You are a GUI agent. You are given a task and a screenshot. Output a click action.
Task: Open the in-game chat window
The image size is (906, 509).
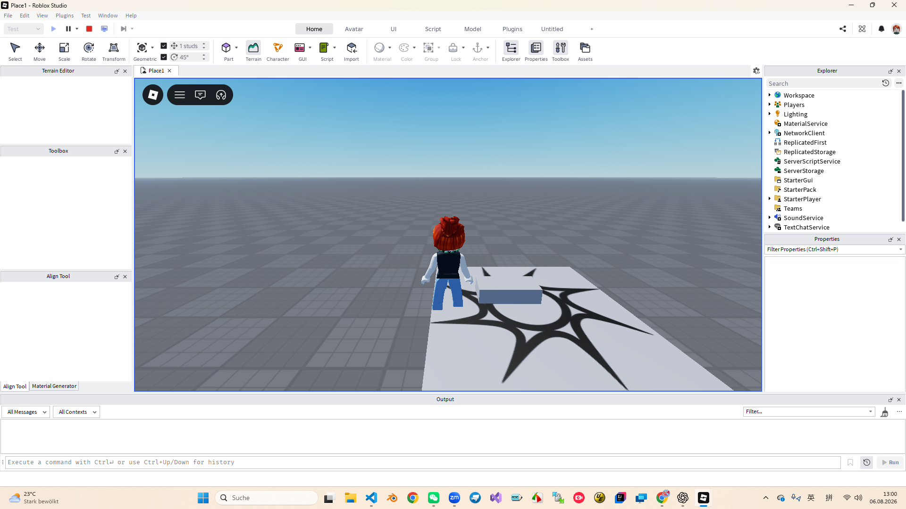click(x=201, y=95)
